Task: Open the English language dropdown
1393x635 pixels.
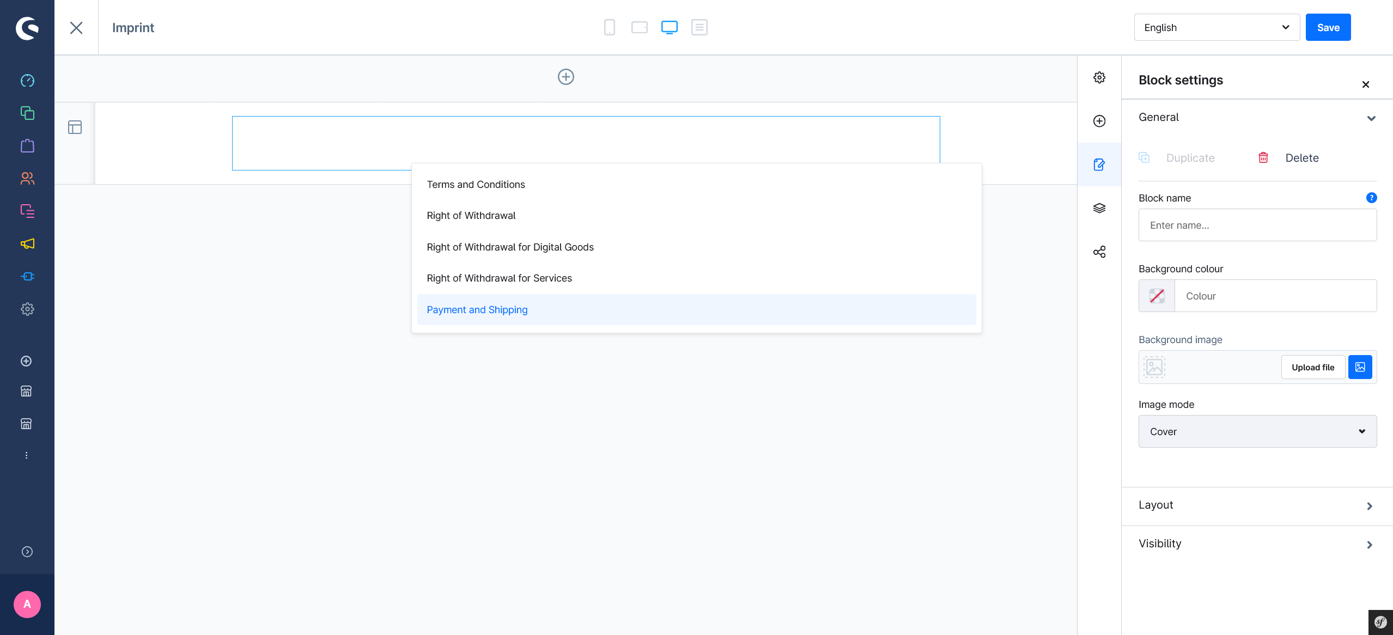Action: [x=1216, y=27]
